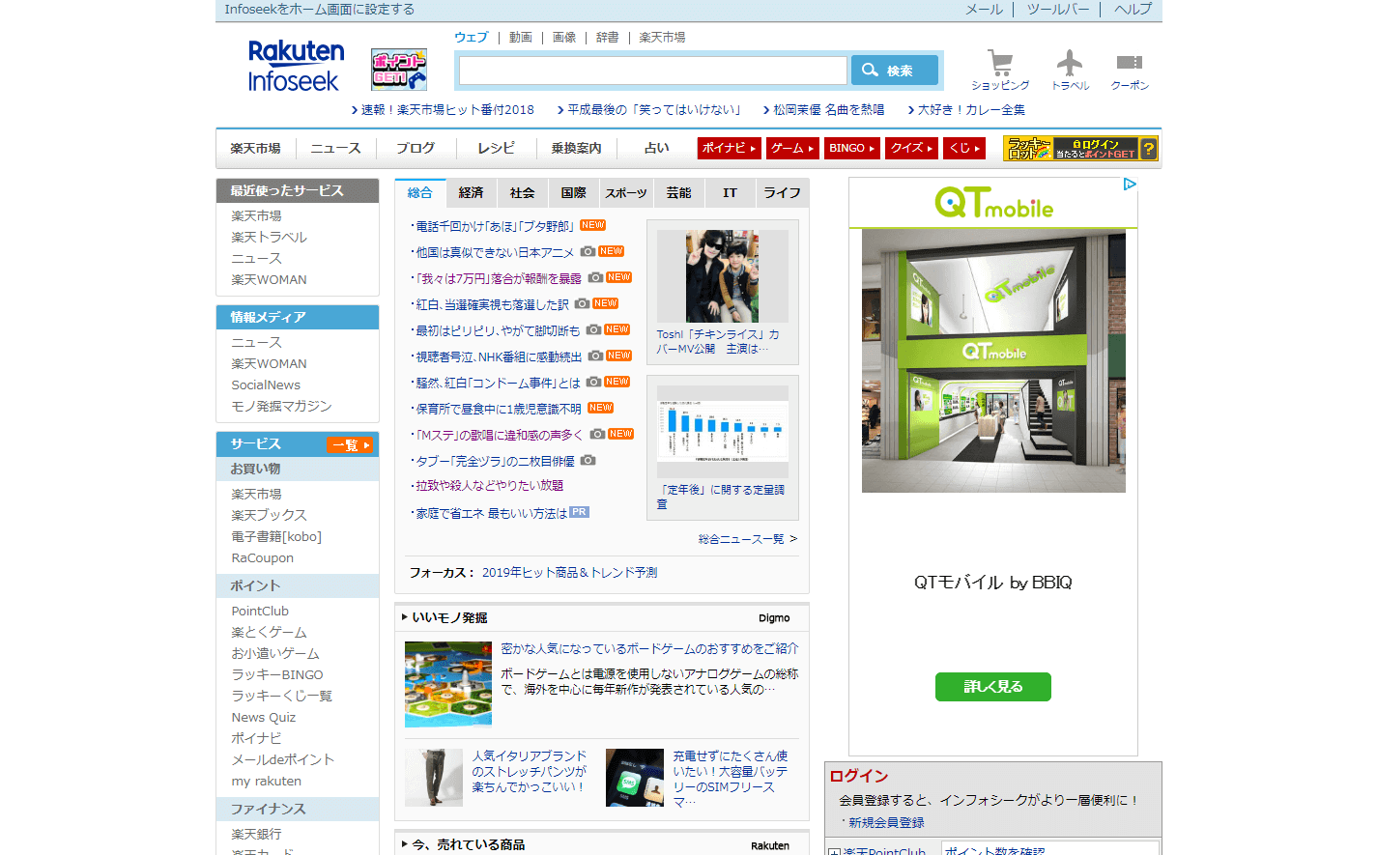1377x855 pixels.
Task: Open the Shopping cart icon
Action: [1000, 63]
